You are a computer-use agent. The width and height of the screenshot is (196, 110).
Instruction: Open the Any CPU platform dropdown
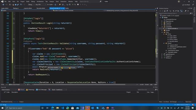tap(41, 5)
